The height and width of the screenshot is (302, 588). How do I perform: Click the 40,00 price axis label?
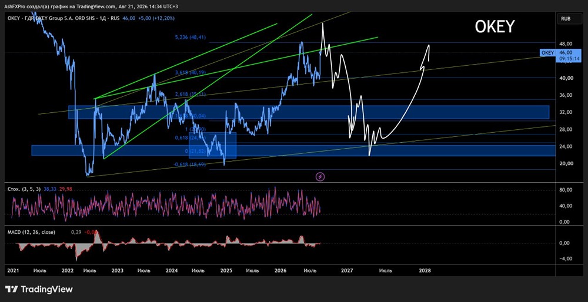coord(565,78)
